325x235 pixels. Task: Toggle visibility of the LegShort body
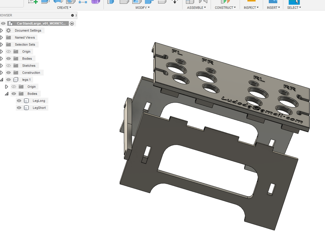[x=19, y=108]
